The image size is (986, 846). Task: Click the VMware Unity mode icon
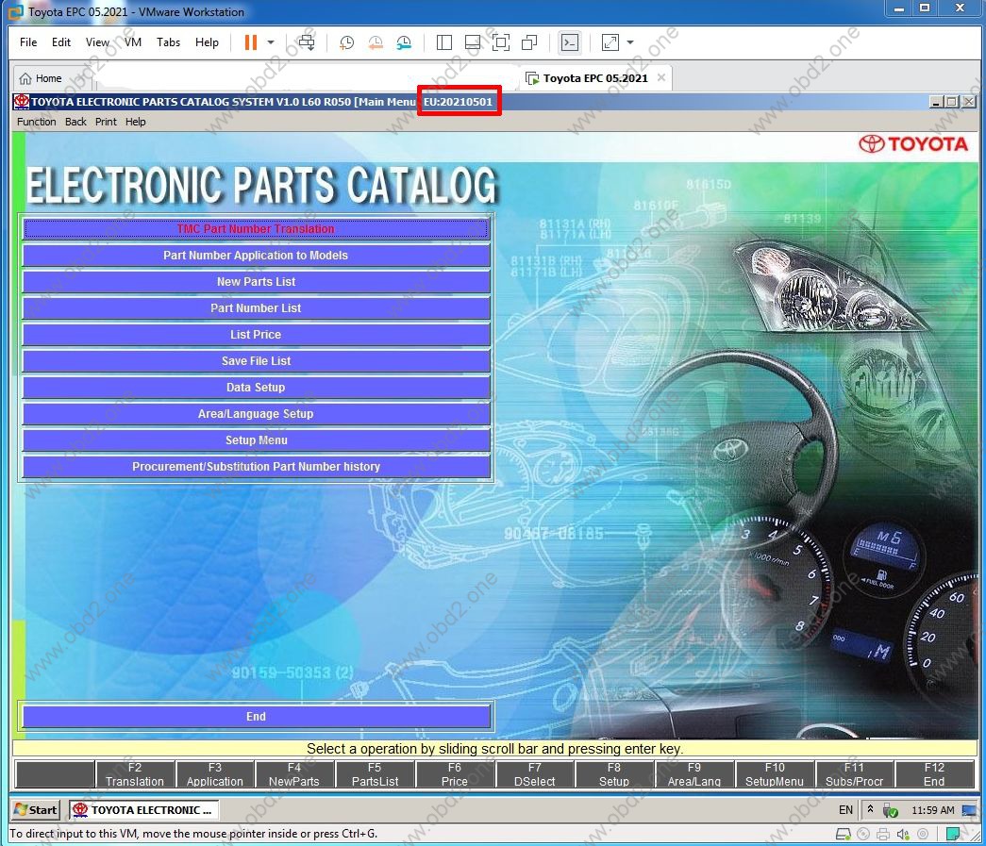(x=529, y=42)
